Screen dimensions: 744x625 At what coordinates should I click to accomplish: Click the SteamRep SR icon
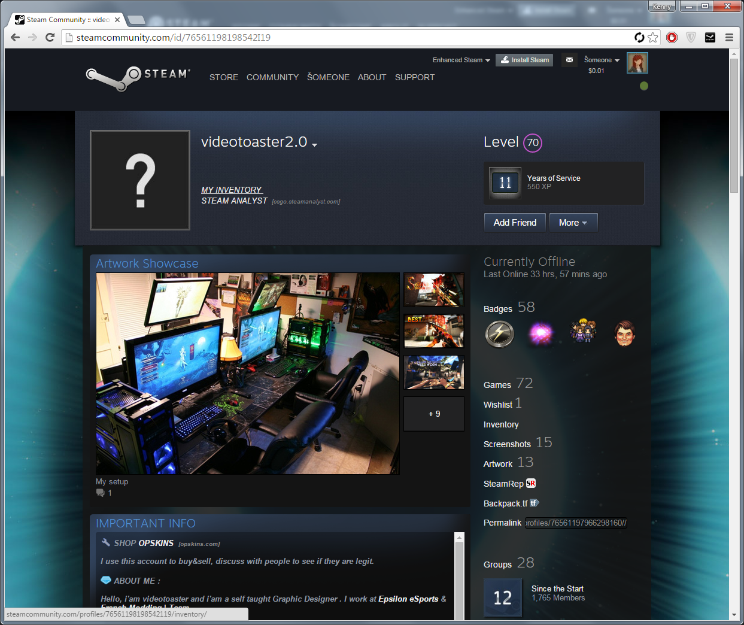(x=531, y=484)
